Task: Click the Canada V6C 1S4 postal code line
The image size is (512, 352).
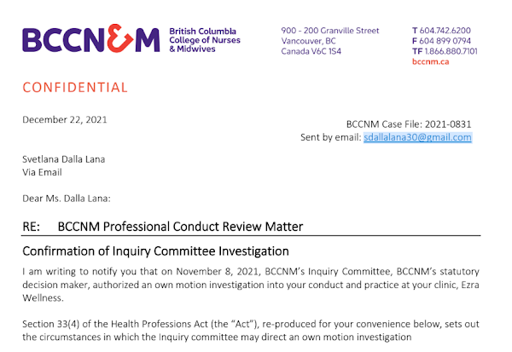Action: (311, 51)
